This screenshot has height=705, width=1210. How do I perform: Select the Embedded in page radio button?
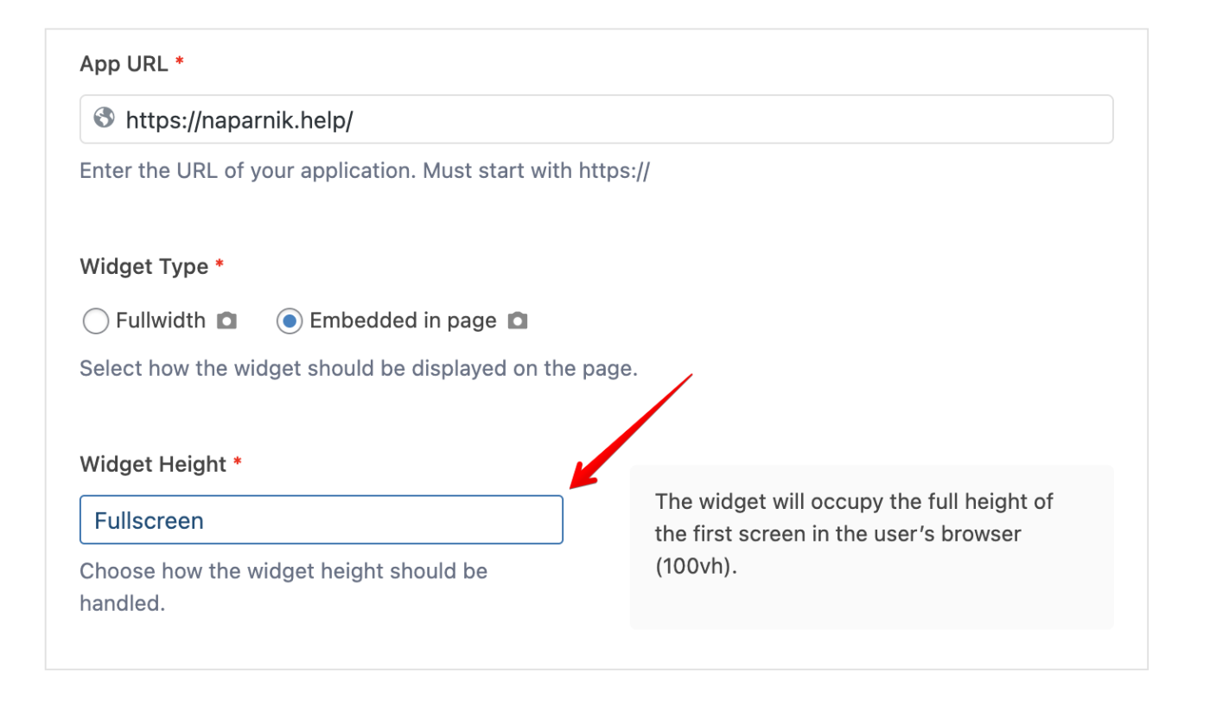289,321
